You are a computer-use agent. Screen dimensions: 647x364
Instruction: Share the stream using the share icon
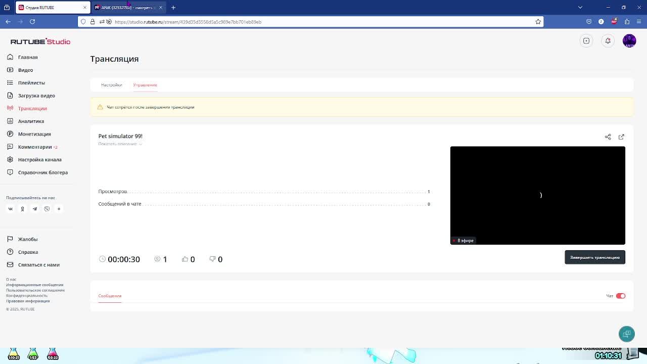(x=608, y=136)
